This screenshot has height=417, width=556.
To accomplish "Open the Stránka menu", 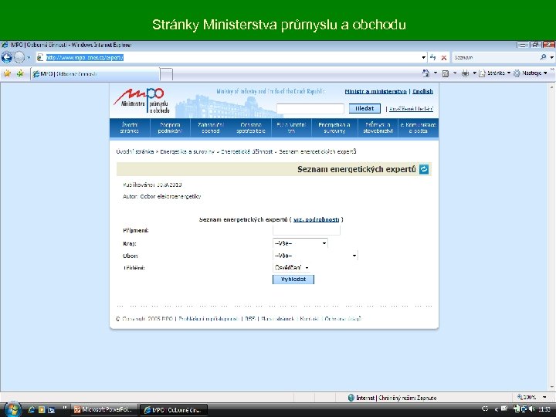I will pos(494,73).
